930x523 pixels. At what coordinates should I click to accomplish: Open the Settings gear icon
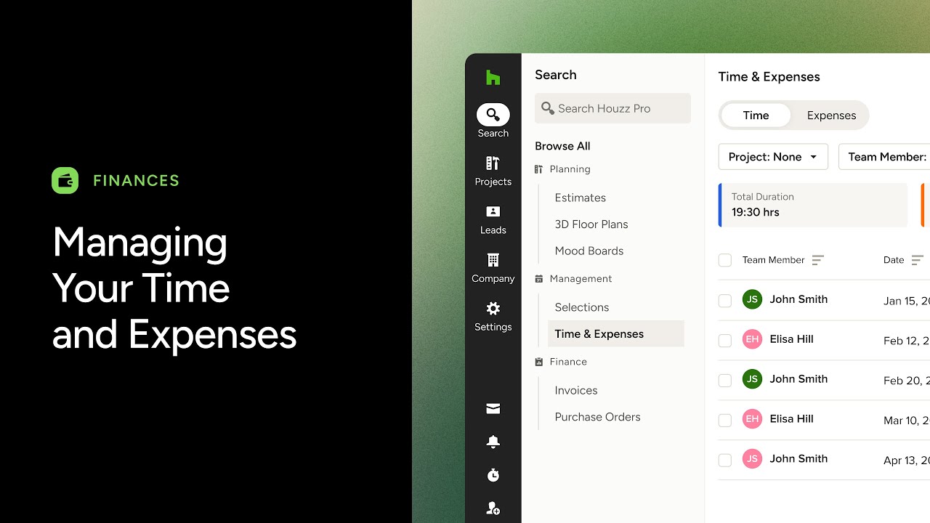(x=493, y=308)
